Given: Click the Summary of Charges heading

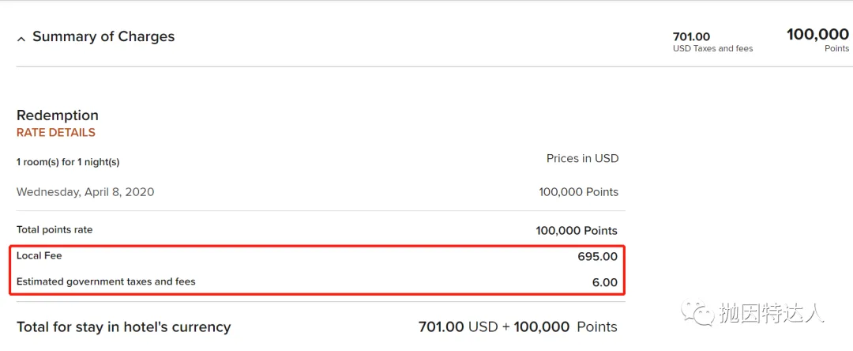Looking at the screenshot, I should point(103,36).
